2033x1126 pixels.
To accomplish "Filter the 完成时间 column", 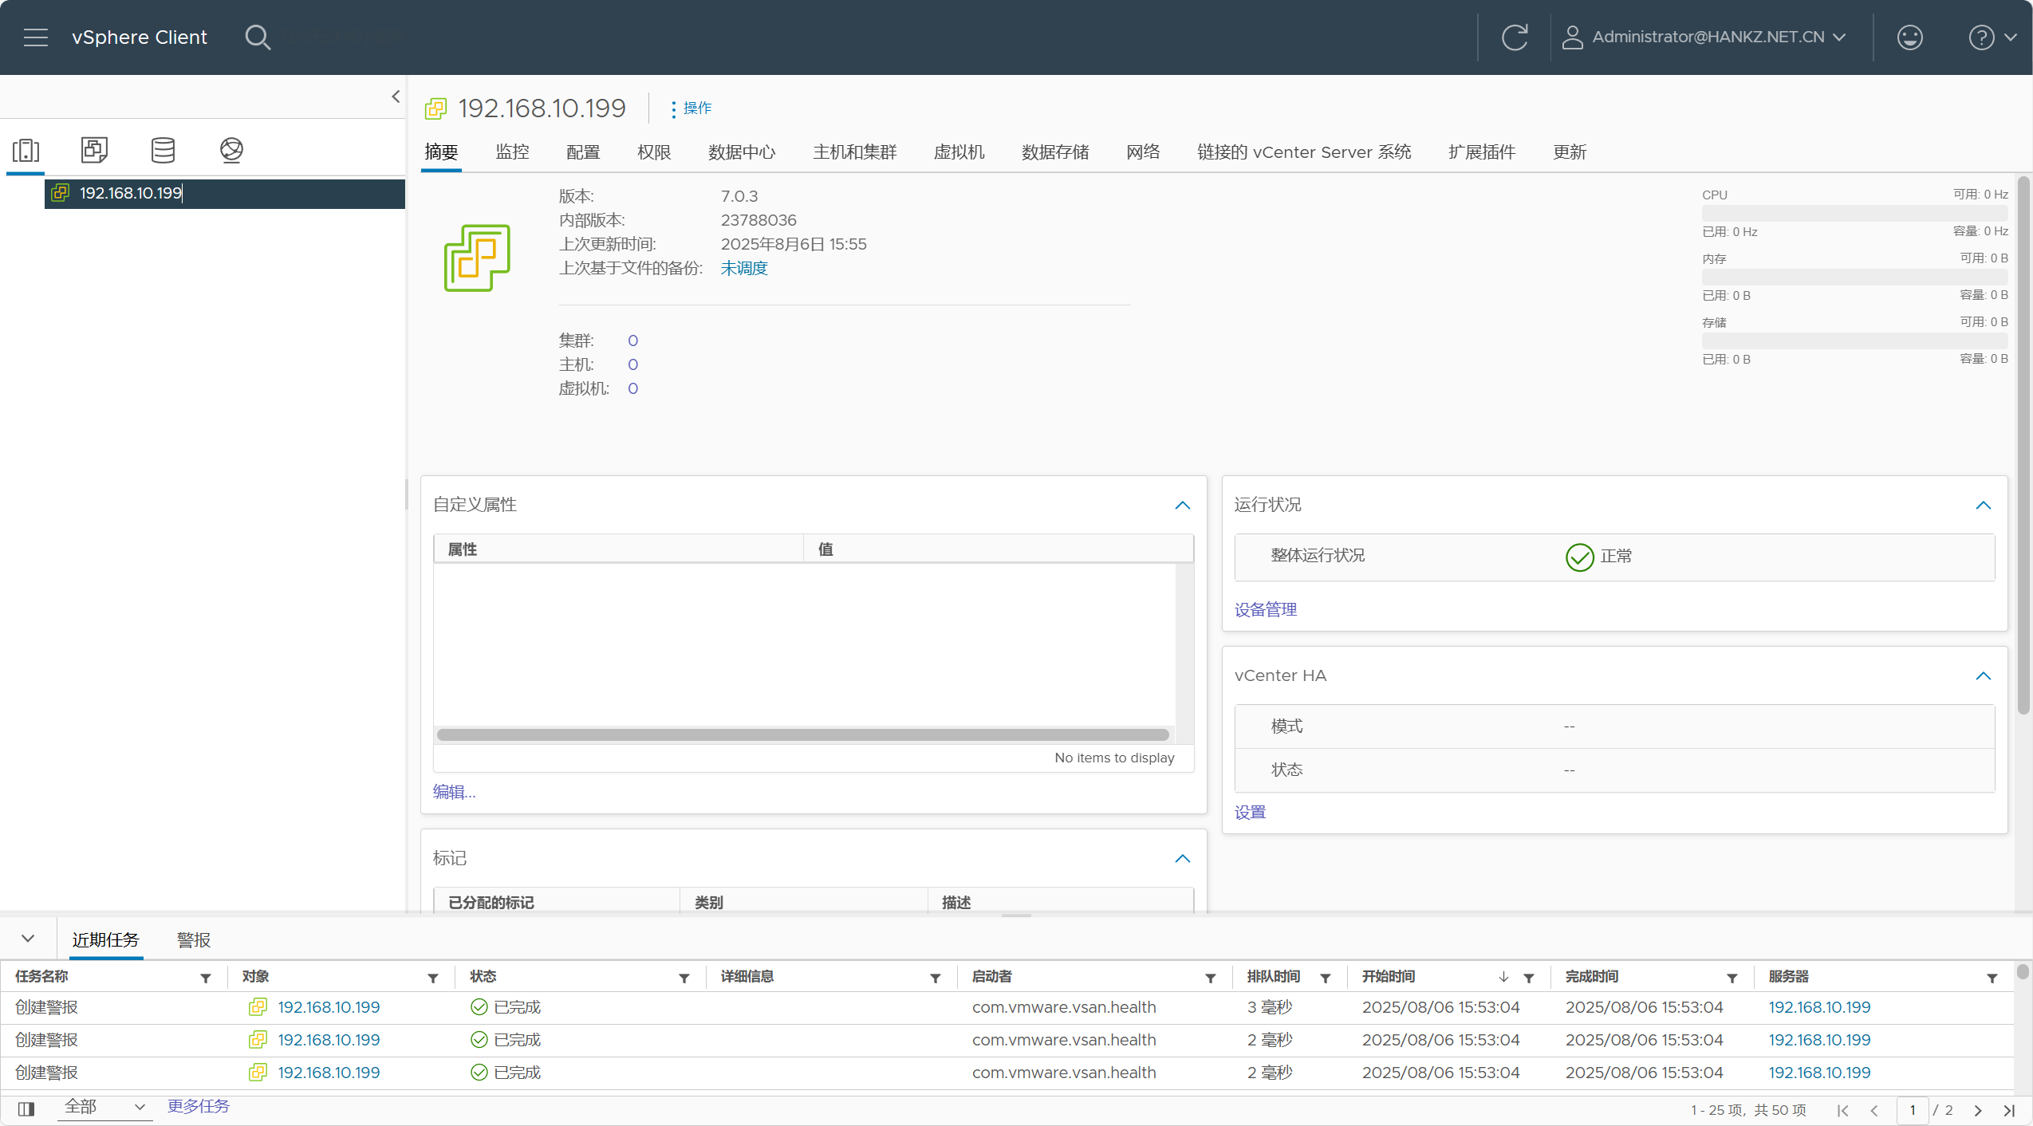I will click(1732, 978).
